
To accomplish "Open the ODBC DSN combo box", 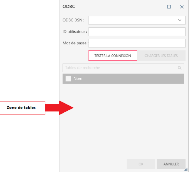I will click(x=132, y=20).
